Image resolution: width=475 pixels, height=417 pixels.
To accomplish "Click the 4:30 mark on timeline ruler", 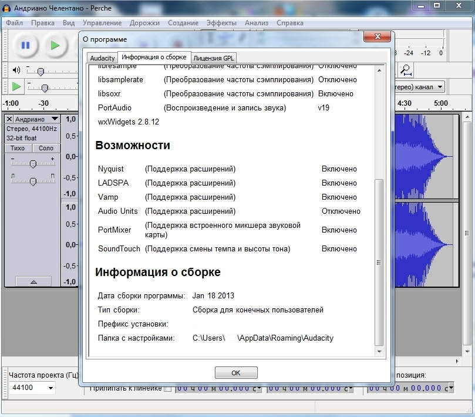I will click(404, 103).
